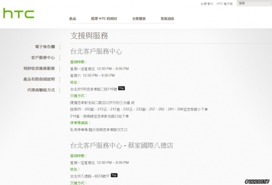Image resolution: width=272 pixels, height=185 pixels.
Task: Click the 台北客戶服務中心 heading
Action: point(96,51)
